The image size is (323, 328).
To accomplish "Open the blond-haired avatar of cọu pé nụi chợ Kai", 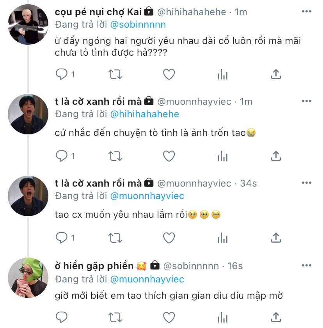I will pos(28,25).
